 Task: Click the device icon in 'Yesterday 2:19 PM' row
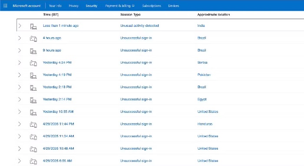(33, 88)
